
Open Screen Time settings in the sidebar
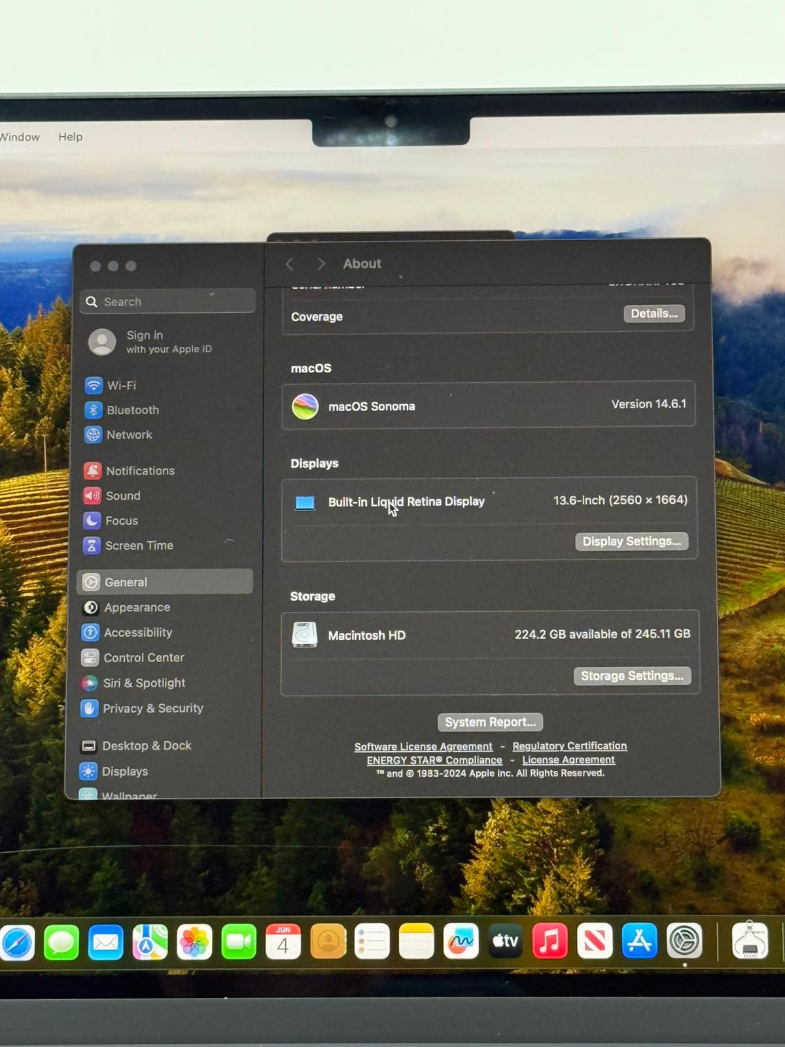[x=128, y=545]
